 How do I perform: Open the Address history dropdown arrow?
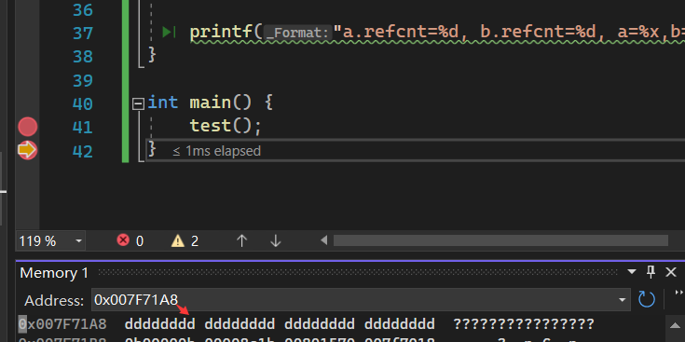click(x=623, y=300)
